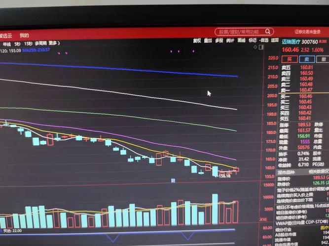Image resolution: width=329 pixels, height=246 pixels.
Task: Click the 换手 value 0.74%
Action: point(303,154)
